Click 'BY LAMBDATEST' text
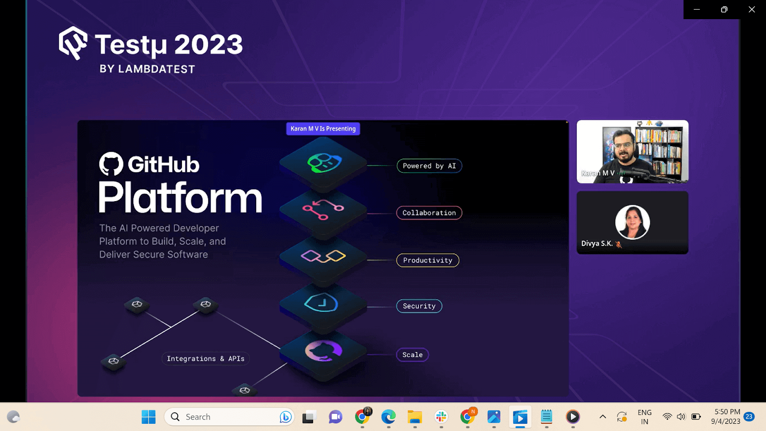This screenshot has height=431, width=766. click(147, 69)
